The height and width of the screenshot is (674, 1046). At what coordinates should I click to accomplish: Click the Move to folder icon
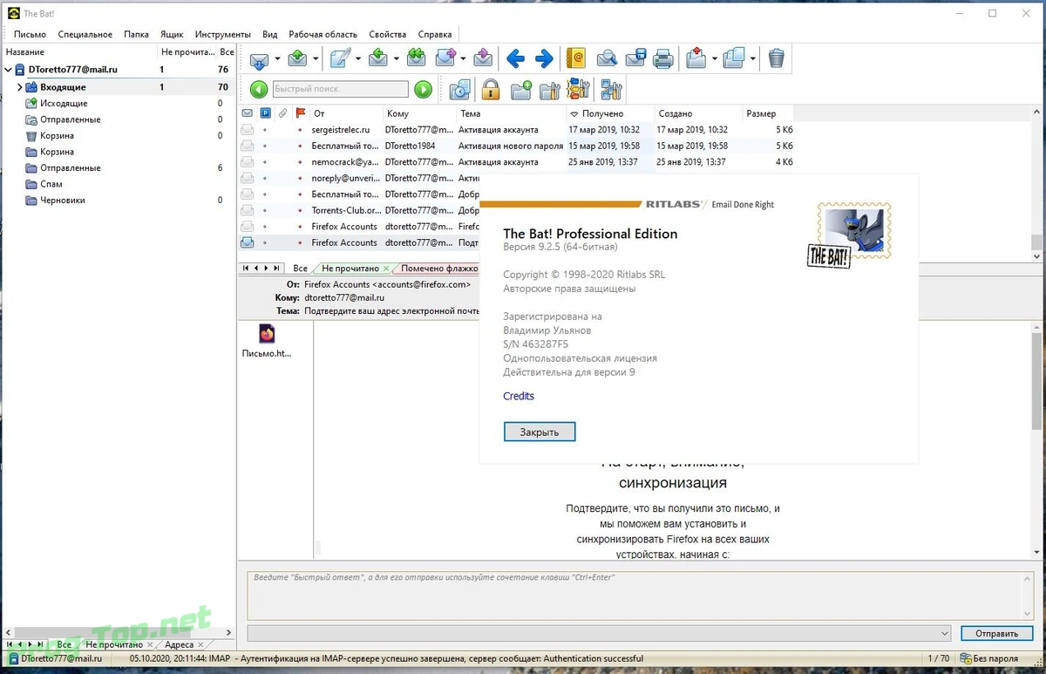point(696,59)
